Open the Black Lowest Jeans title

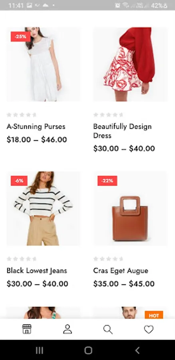[37, 271]
